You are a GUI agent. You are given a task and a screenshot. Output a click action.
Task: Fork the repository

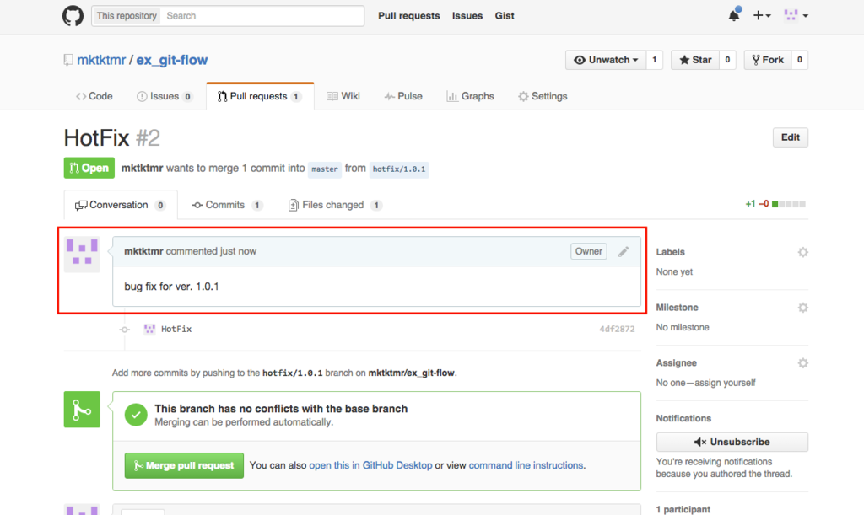(768, 60)
